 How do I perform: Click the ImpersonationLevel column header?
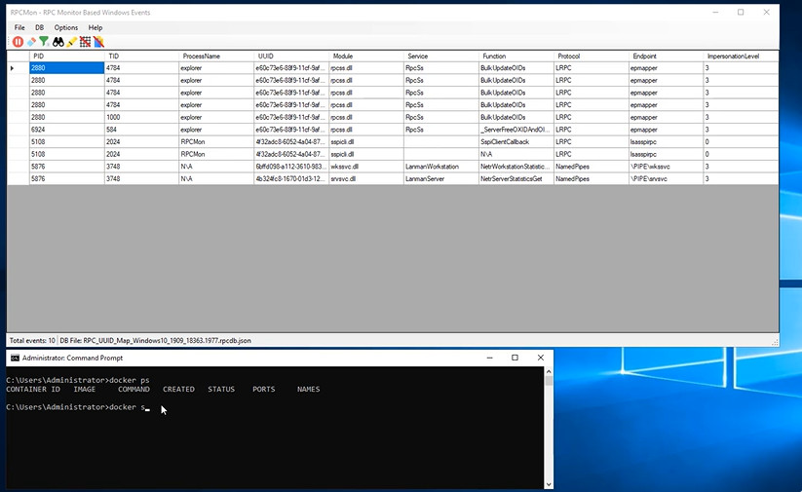pyautogui.click(x=741, y=57)
